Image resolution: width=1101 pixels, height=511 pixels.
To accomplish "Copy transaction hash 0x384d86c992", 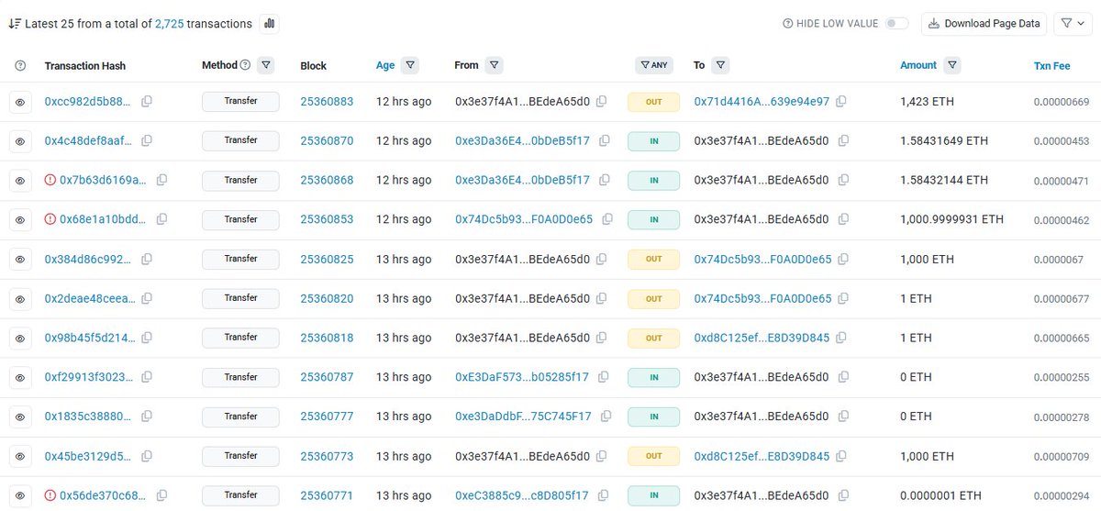I will (147, 259).
